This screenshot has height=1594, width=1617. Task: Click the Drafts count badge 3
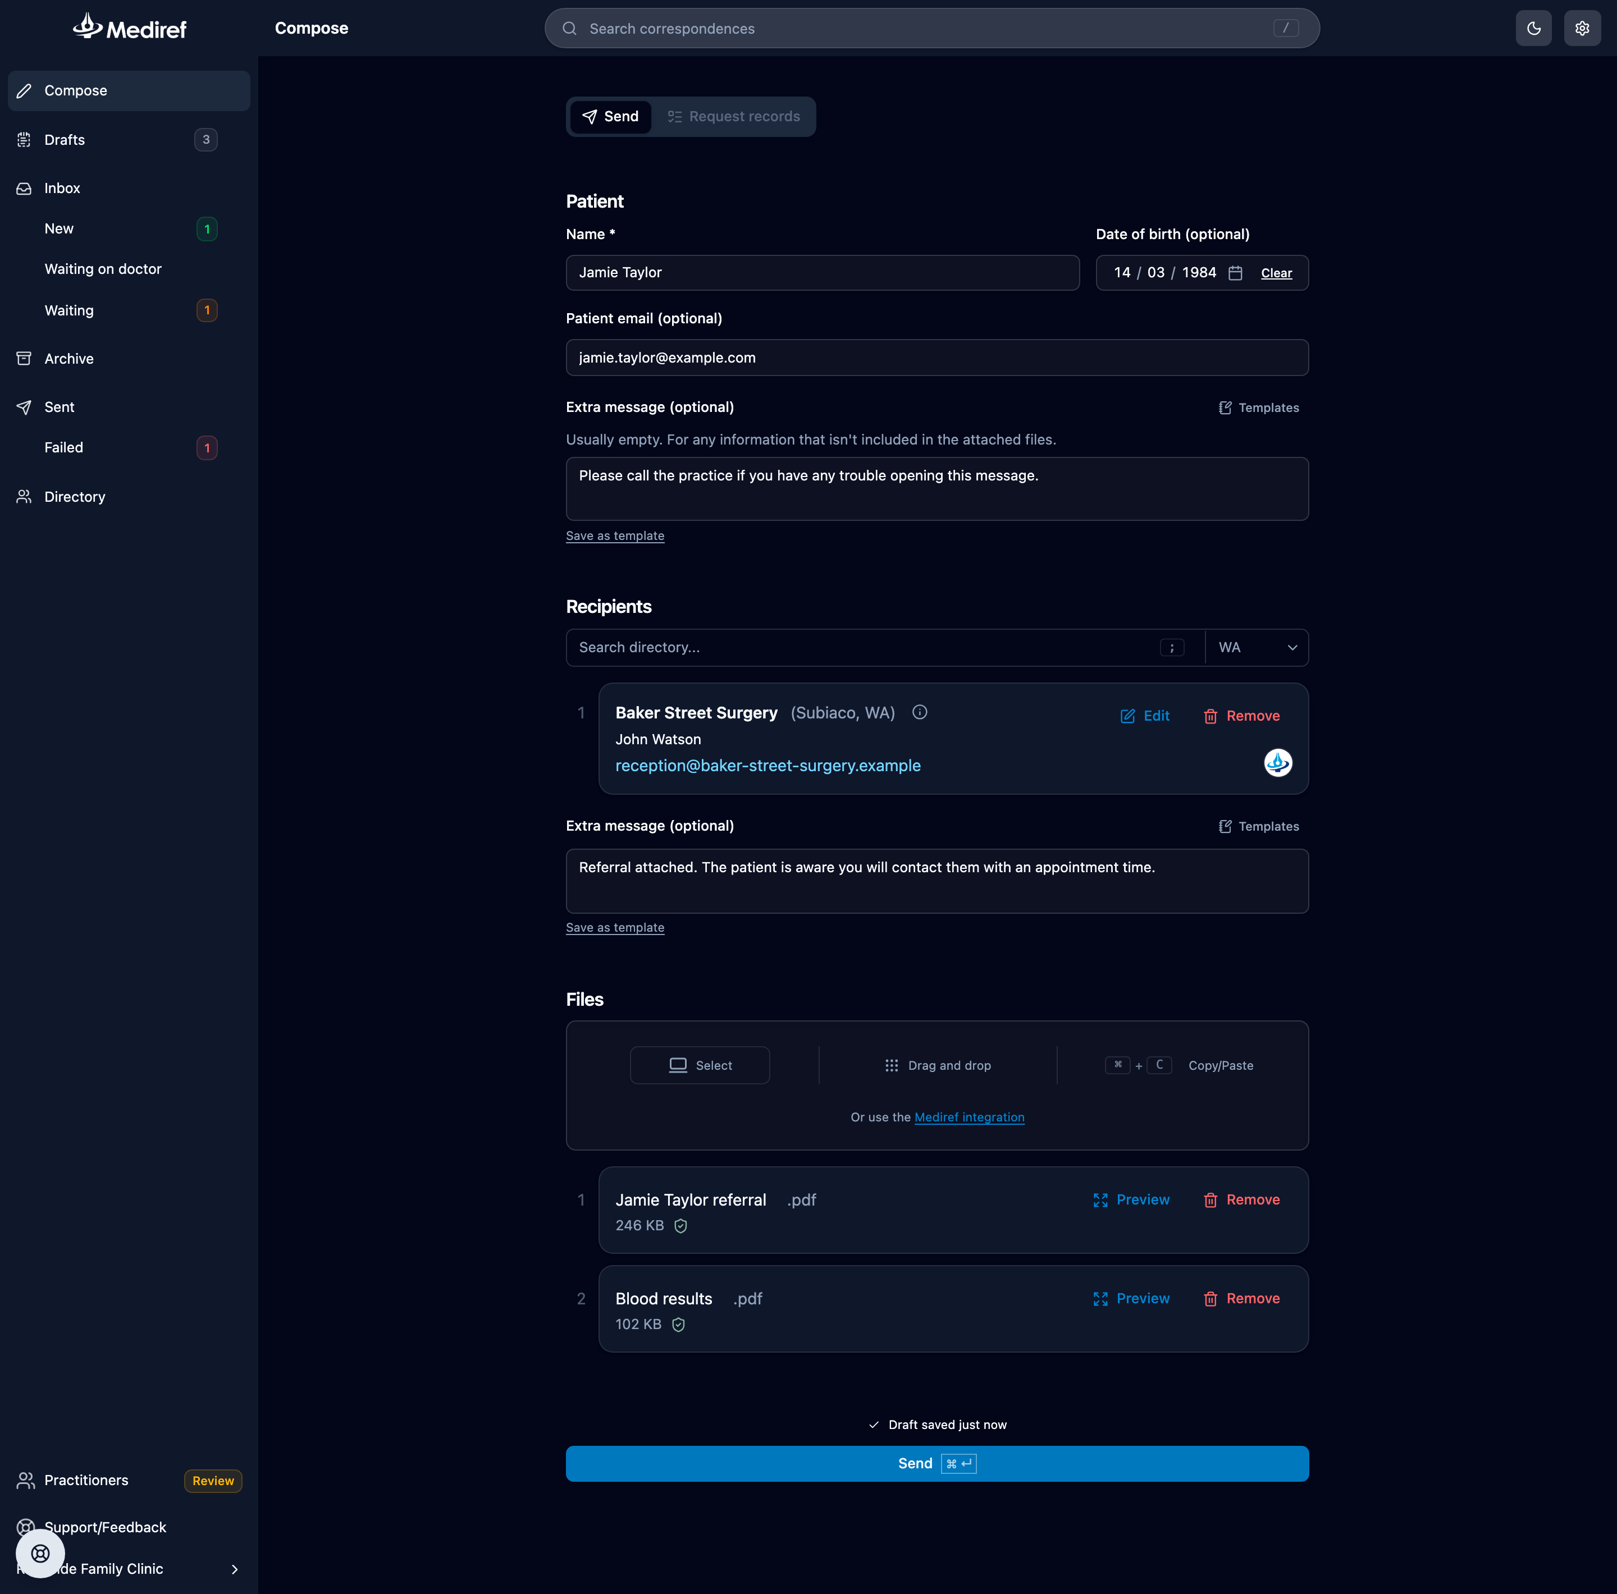click(x=206, y=140)
